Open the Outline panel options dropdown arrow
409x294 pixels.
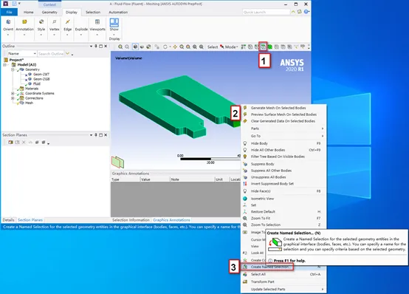click(x=91, y=47)
